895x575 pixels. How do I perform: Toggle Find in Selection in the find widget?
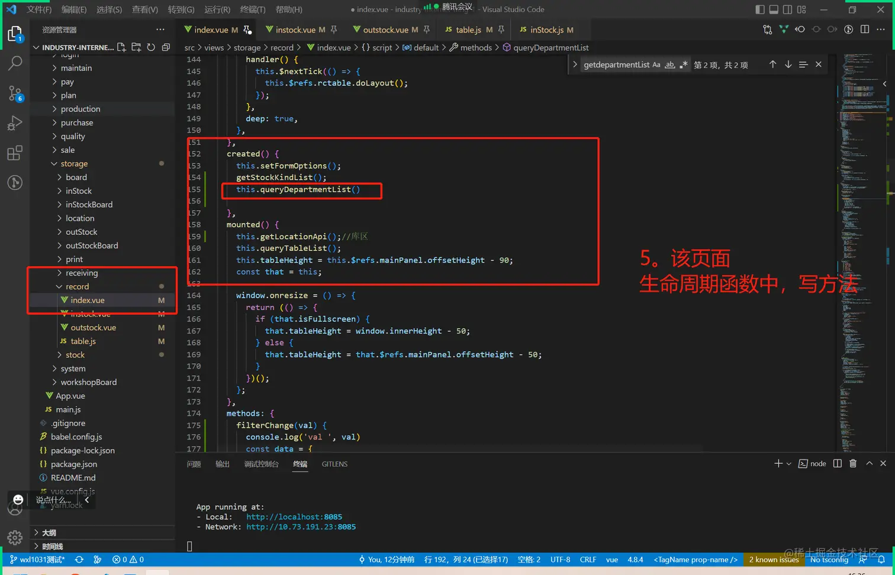point(803,64)
